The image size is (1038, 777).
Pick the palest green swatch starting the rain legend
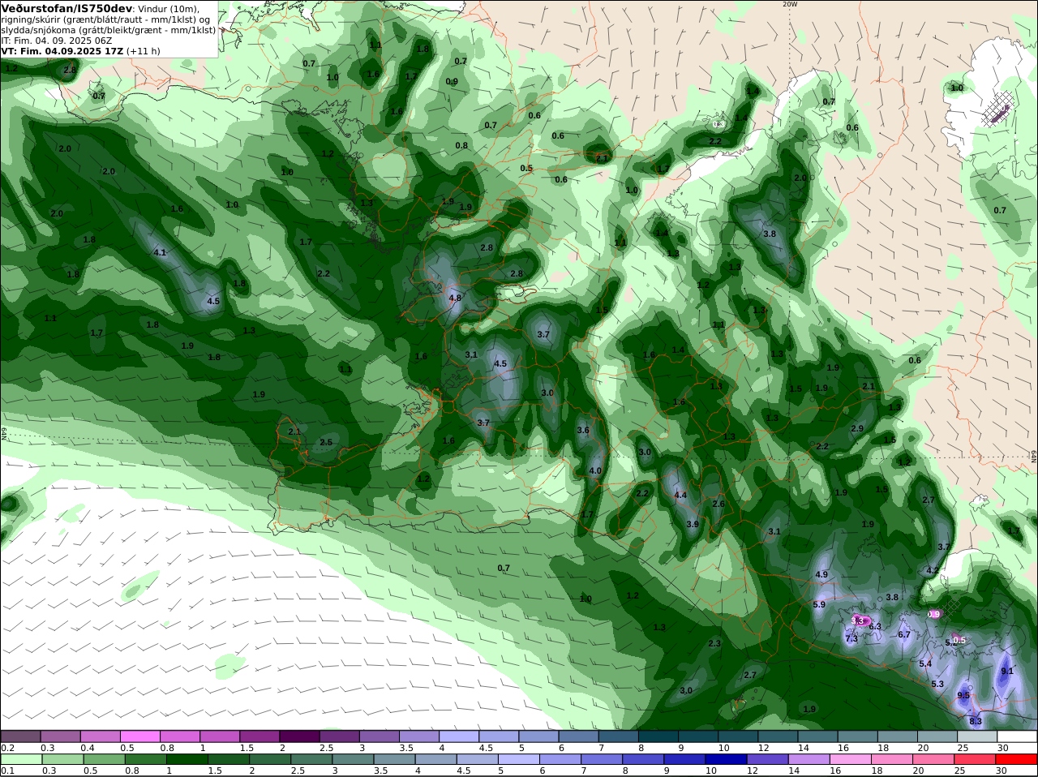(20, 759)
